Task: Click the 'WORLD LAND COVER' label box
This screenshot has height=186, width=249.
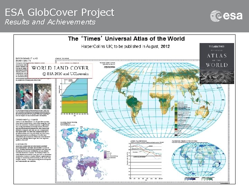Action: coord(60,71)
